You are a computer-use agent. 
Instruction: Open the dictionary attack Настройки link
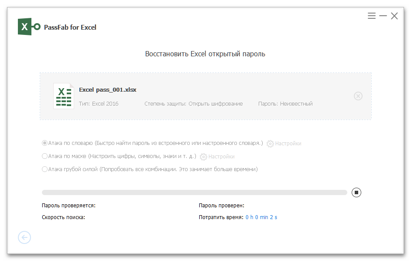(288, 144)
